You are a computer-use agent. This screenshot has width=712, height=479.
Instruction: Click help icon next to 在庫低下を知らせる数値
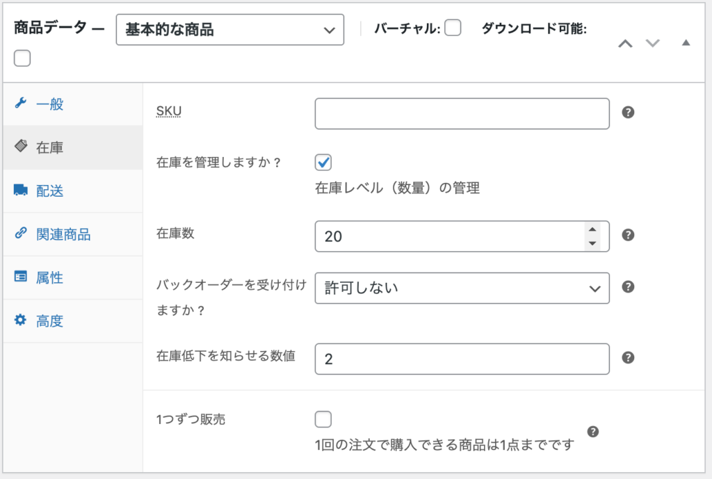point(628,357)
